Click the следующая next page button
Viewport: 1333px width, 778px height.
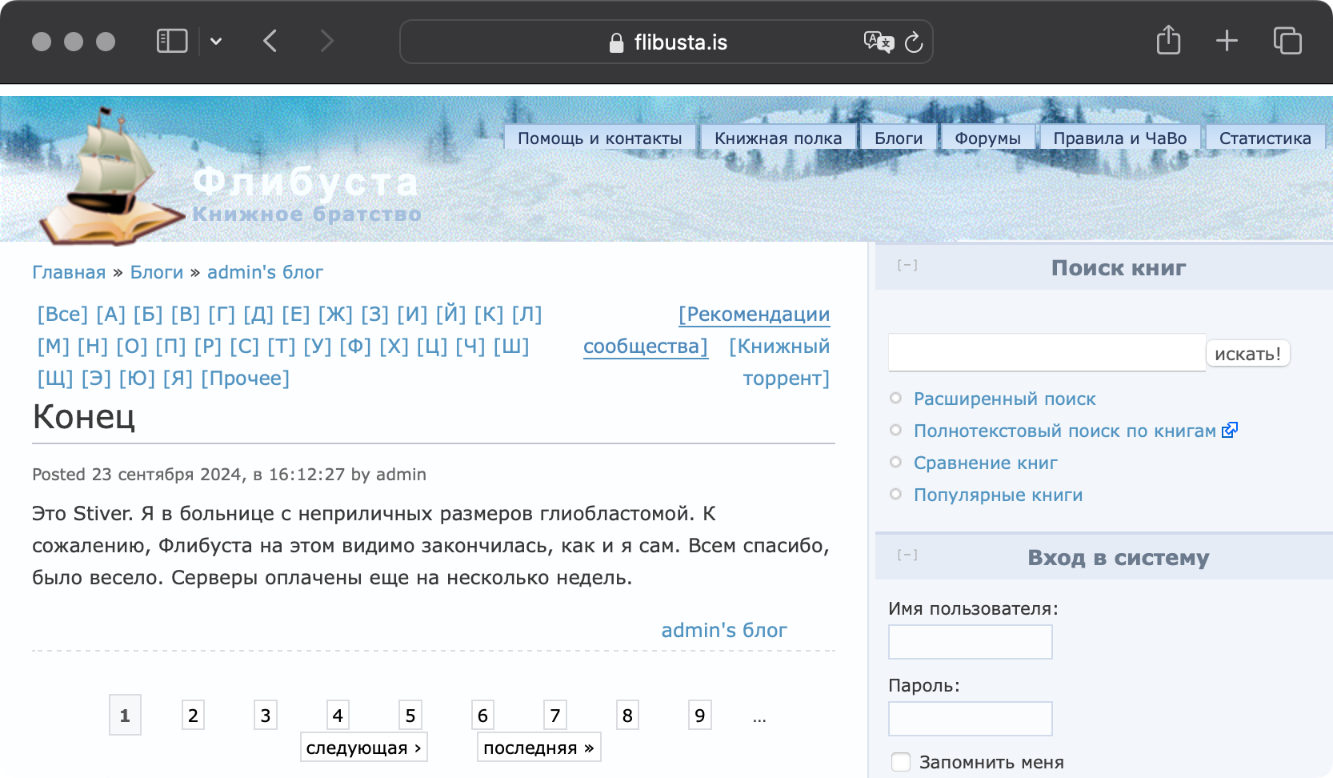coord(363,748)
